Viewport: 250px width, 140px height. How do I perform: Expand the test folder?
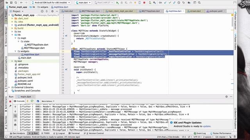click(x=12, y=61)
